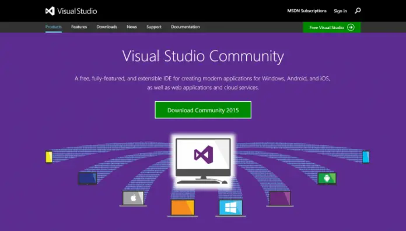Go to Downloads in navigation bar
This screenshot has width=406, height=231.
tap(107, 27)
